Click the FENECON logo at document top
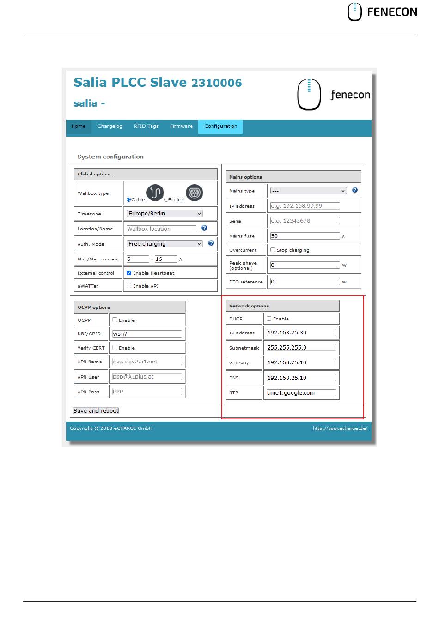The width and height of the screenshot is (439, 627). tap(382, 12)
